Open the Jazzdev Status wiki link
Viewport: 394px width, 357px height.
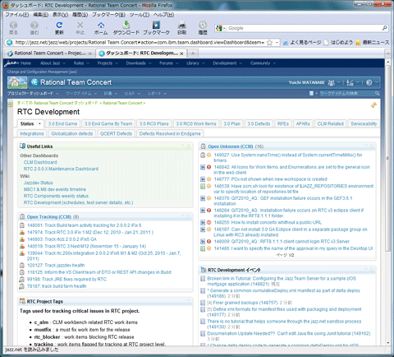(39, 183)
